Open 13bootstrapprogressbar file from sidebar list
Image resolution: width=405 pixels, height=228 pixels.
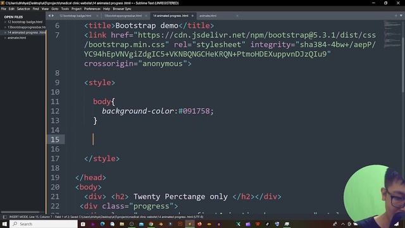pyautogui.click(x=27, y=27)
